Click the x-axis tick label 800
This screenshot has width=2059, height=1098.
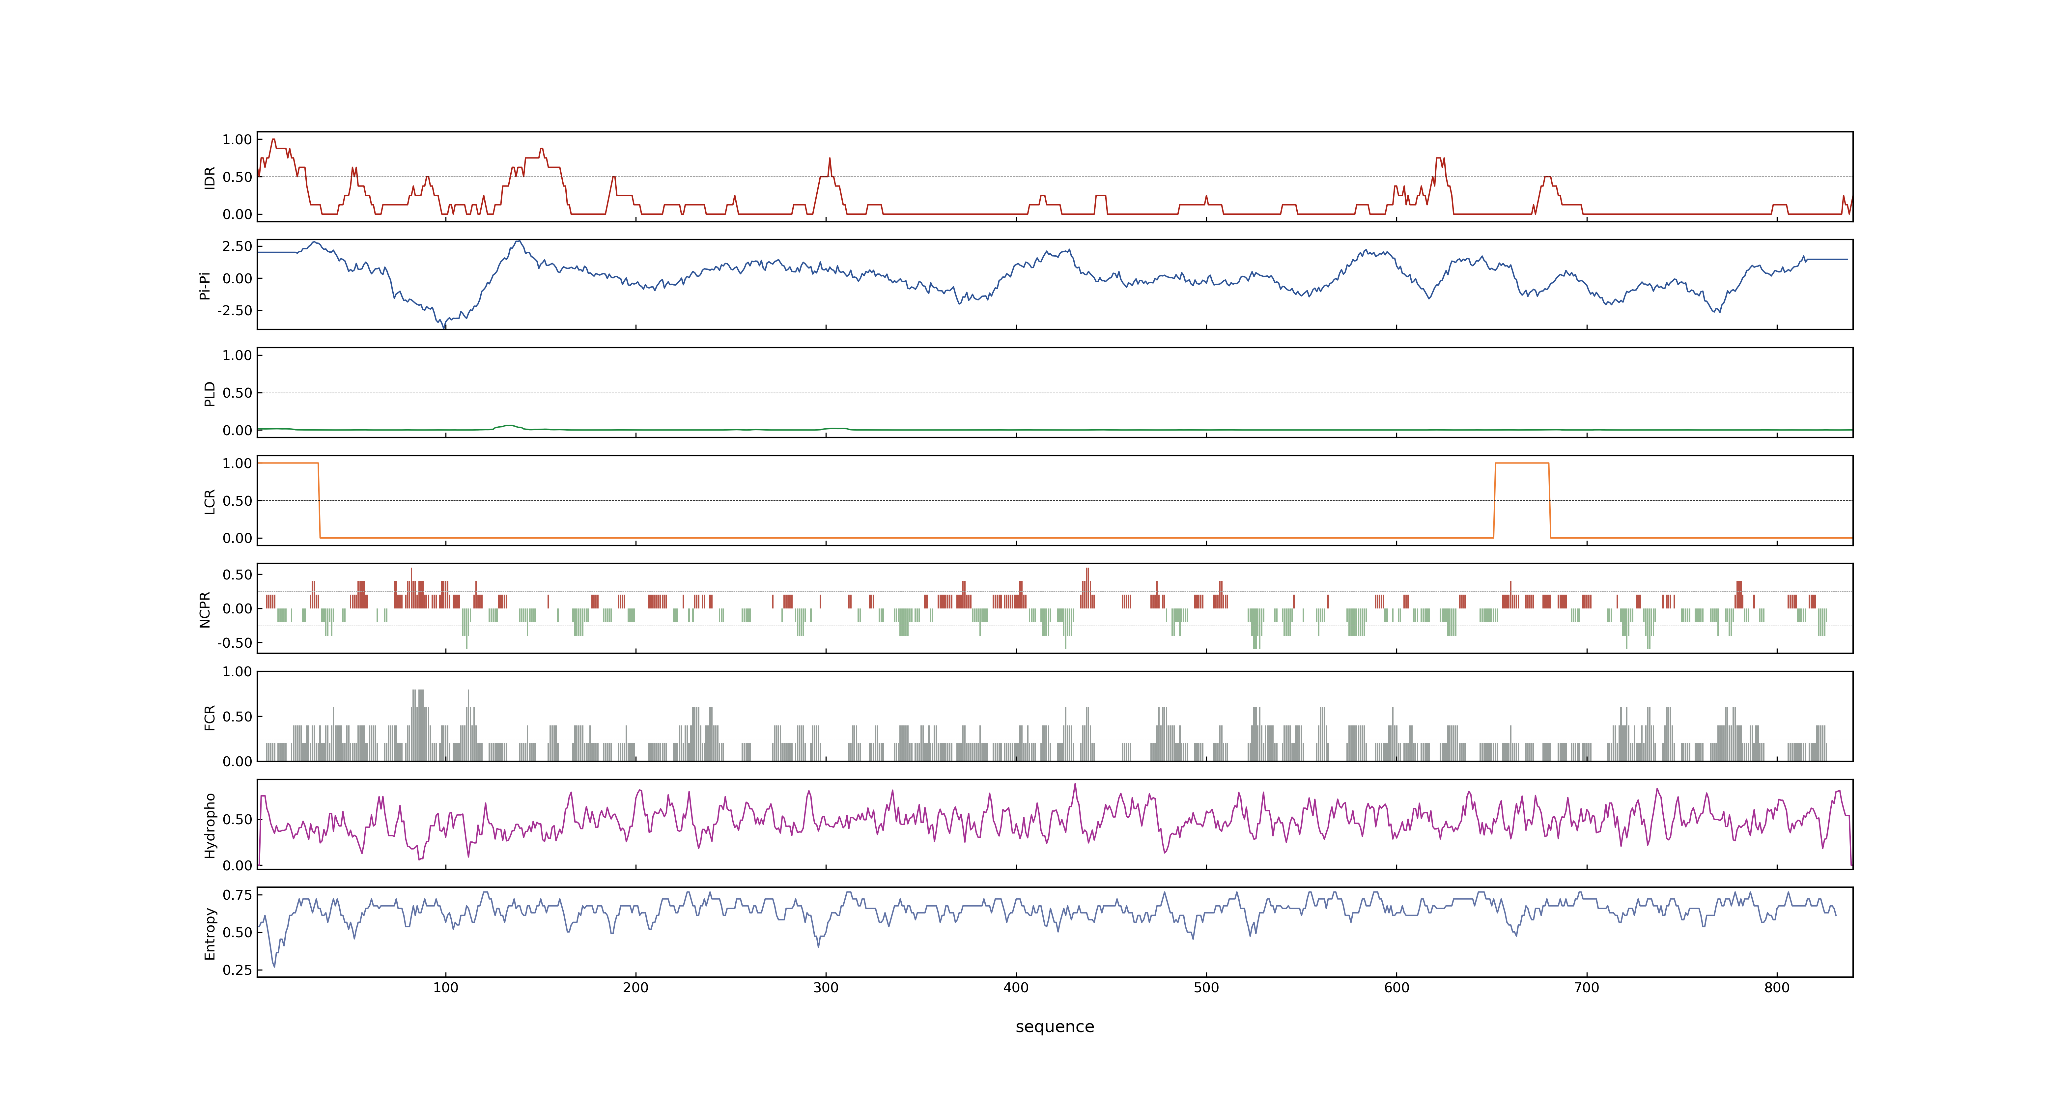1778,988
